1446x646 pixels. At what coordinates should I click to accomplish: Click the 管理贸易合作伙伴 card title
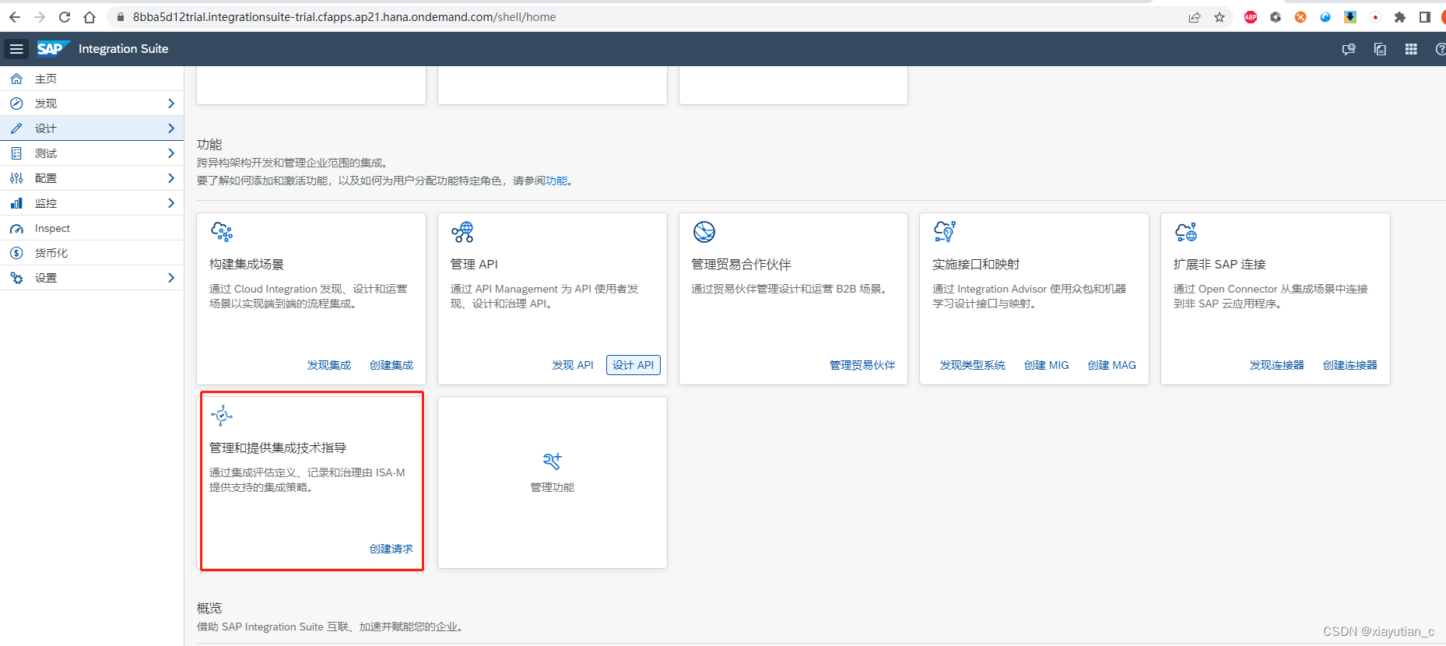pos(742,265)
